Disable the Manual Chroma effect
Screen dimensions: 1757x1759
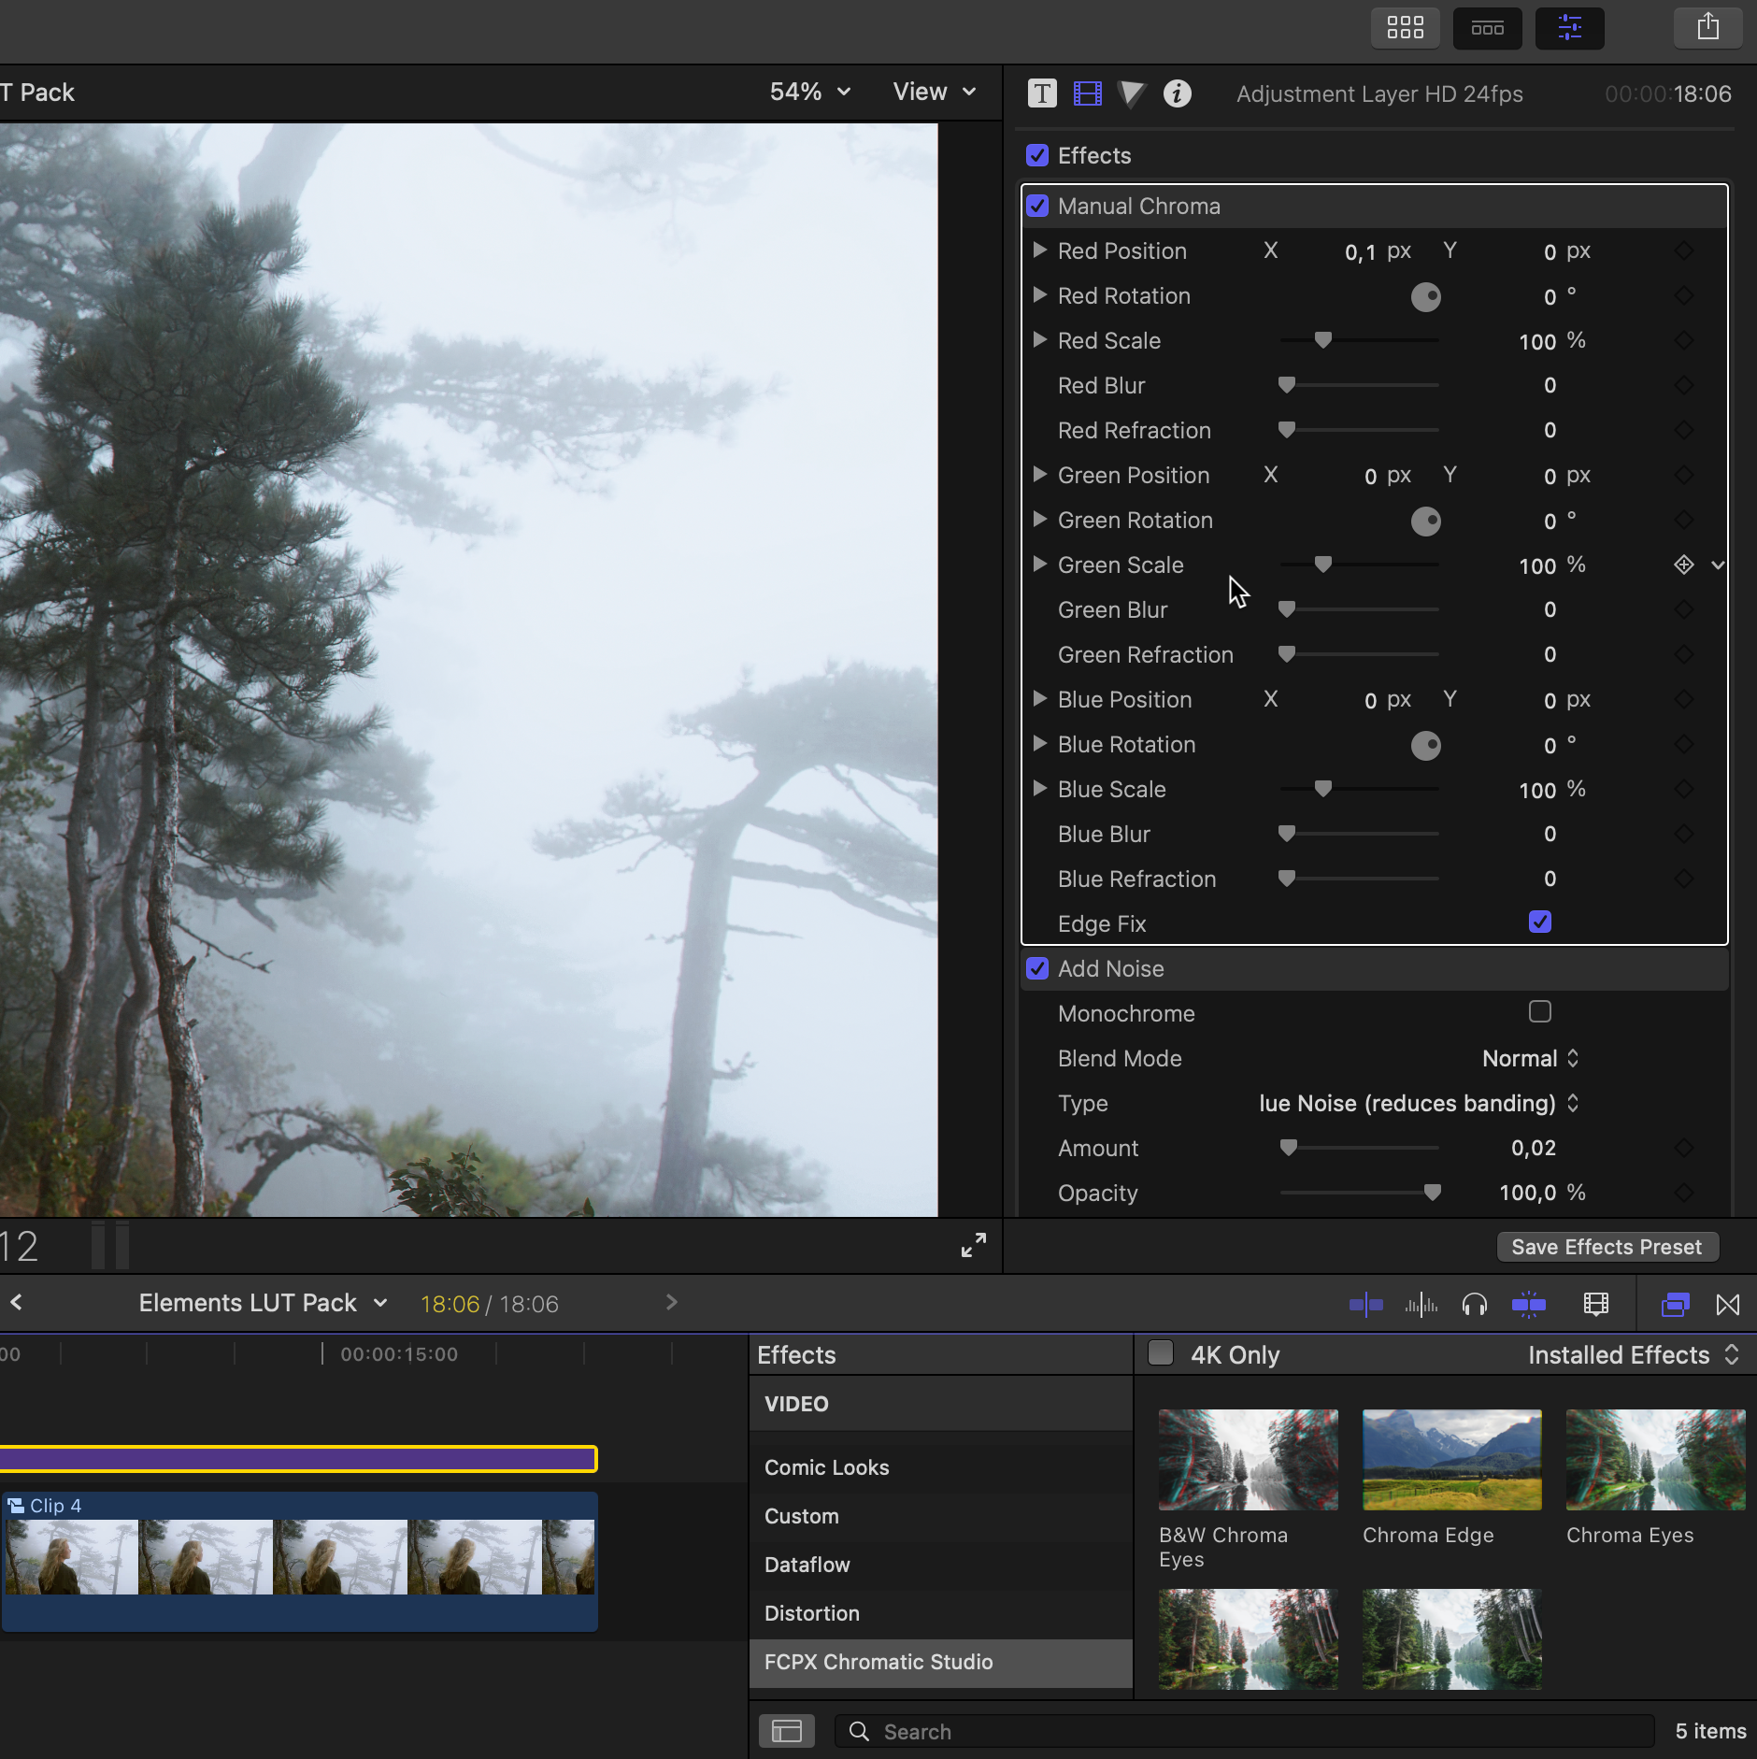click(x=1037, y=206)
